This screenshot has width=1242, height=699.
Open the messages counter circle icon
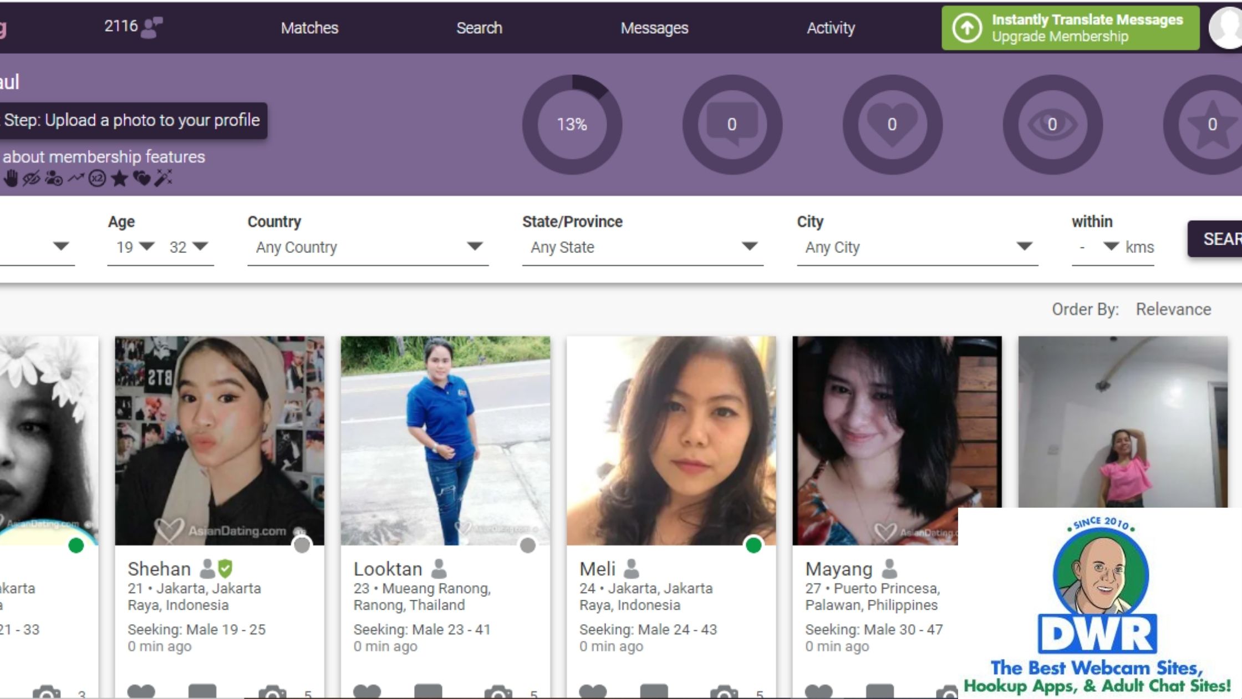(x=732, y=124)
